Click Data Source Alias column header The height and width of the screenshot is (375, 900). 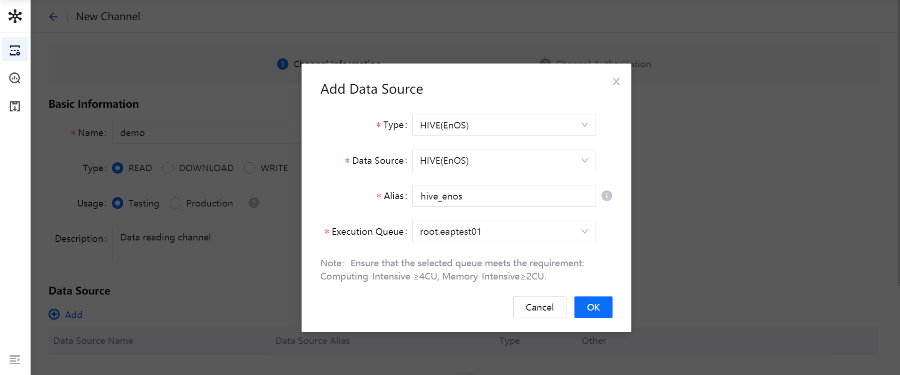312,341
